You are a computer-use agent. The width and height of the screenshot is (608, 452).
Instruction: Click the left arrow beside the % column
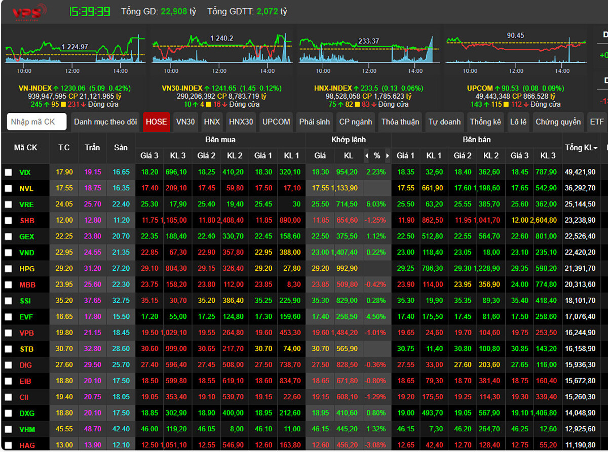point(367,156)
